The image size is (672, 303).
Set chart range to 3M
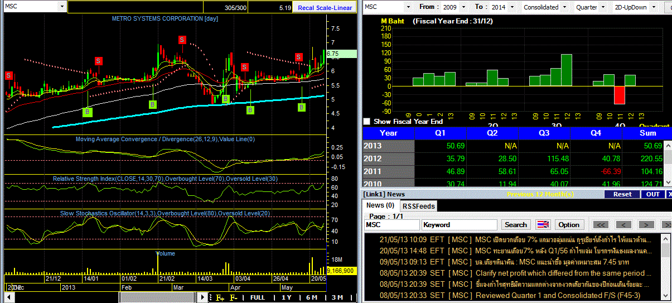(337, 297)
